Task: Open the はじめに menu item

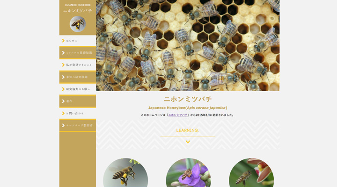Action: [x=72, y=41]
